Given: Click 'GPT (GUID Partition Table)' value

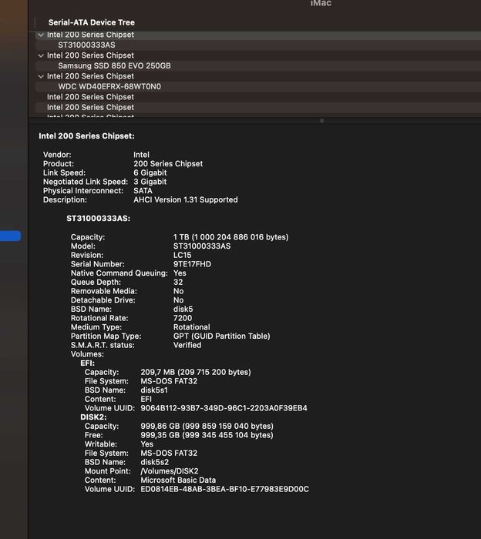Looking at the screenshot, I should click(222, 336).
